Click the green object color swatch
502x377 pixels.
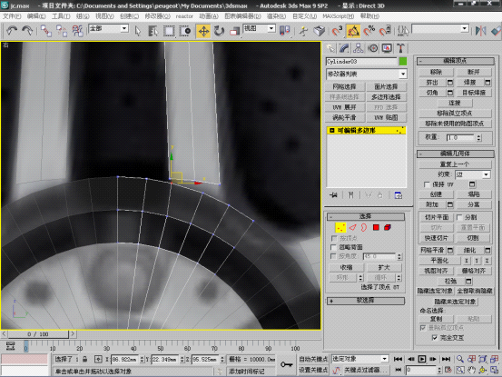(x=403, y=61)
